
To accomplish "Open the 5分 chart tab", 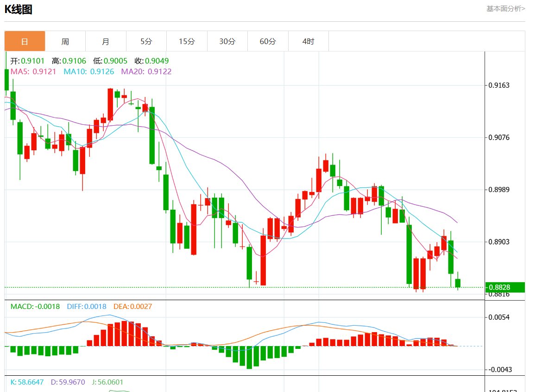I will pos(146,41).
